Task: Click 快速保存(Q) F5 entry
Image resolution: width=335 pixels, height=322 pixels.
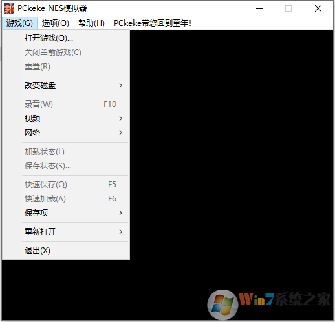Action: [66, 185]
